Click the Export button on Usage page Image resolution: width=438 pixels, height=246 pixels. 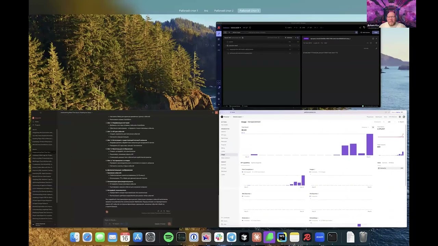401,122
